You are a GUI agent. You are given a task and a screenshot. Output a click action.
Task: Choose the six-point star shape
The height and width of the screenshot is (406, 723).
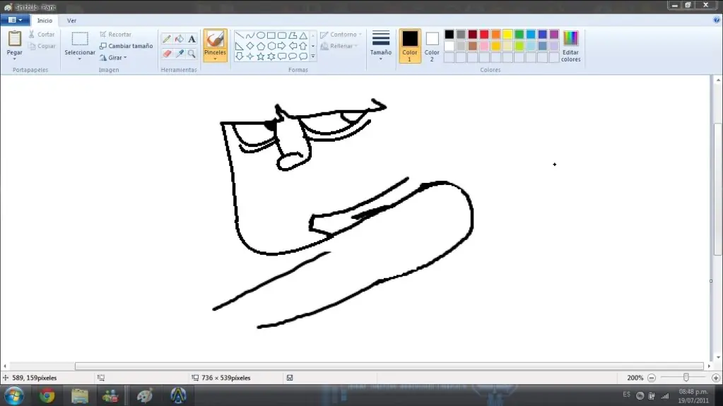271,56
